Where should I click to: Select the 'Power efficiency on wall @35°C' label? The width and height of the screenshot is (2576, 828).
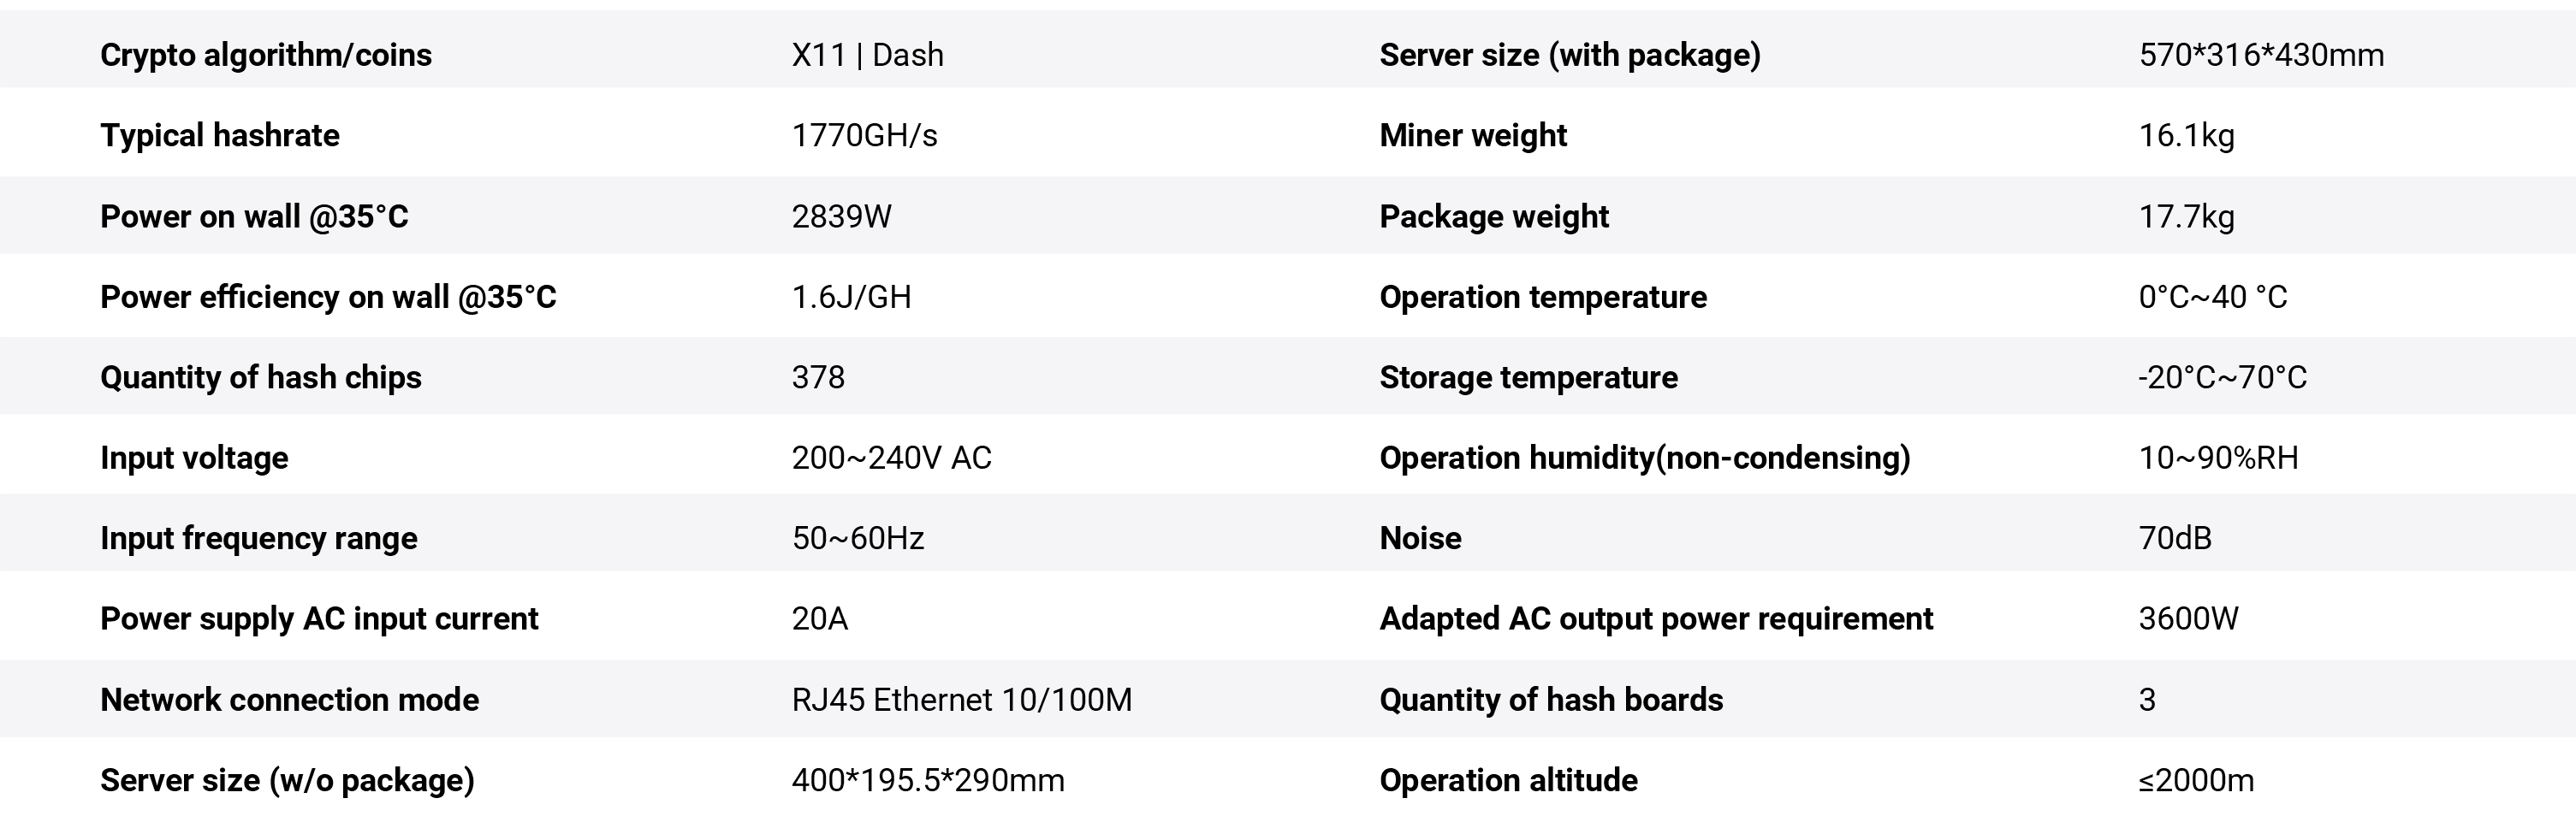click(x=328, y=297)
